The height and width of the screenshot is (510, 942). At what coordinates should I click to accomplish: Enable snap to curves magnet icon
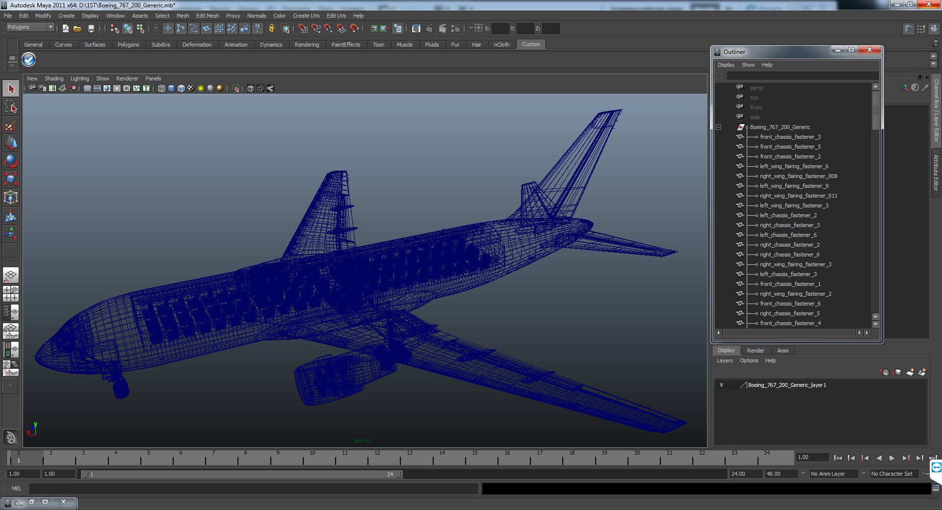(x=316, y=28)
